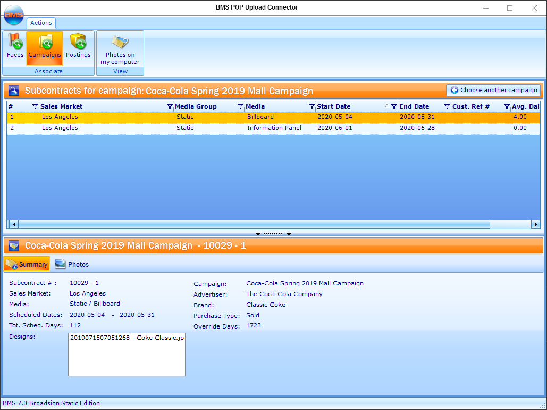Switch to the Summary tab
This screenshot has height=410, width=547.
tap(27, 264)
